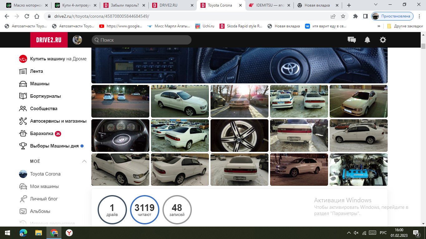The height and width of the screenshot is (239, 426).
Task: Open the Windows notification center
Action: coord(416,233)
